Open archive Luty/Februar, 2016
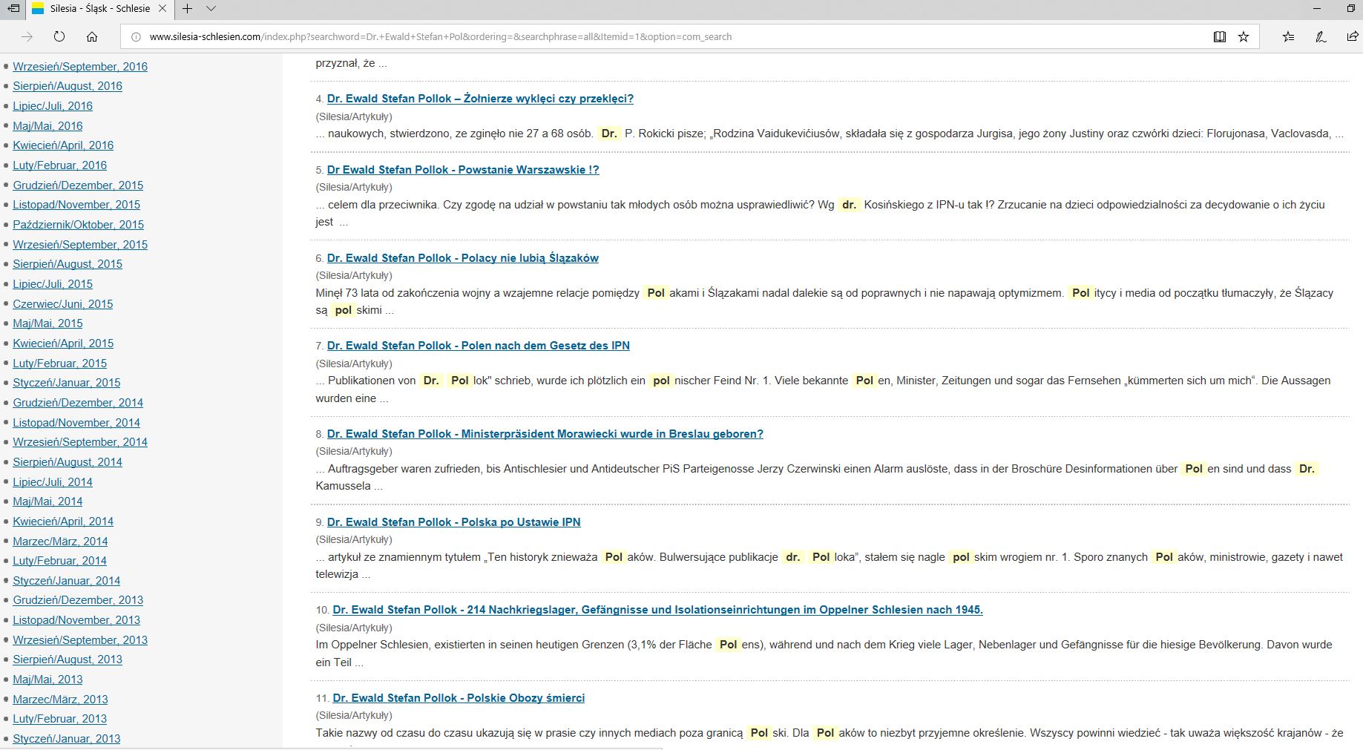1363x750 pixels. pos(59,165)
